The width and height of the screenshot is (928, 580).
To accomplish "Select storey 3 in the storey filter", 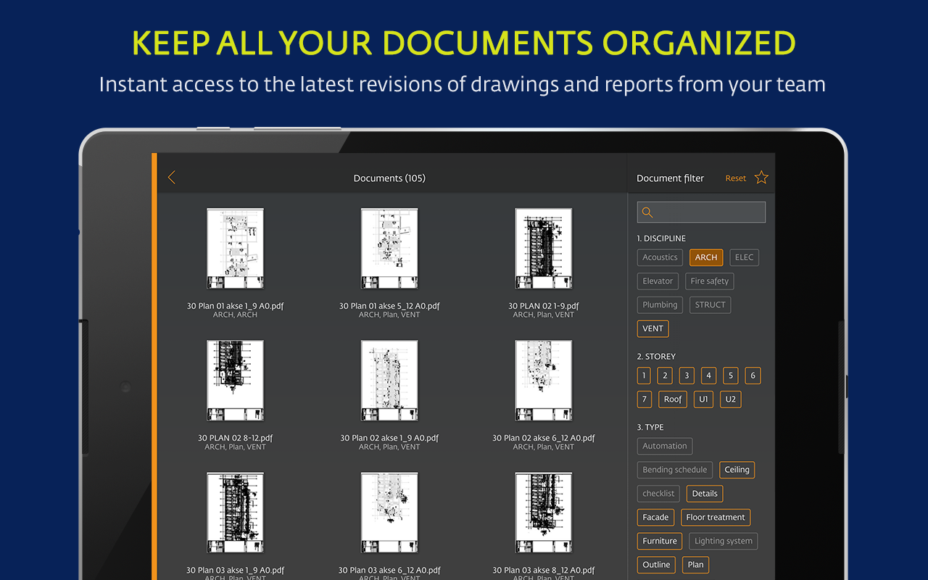I will 687,376.
